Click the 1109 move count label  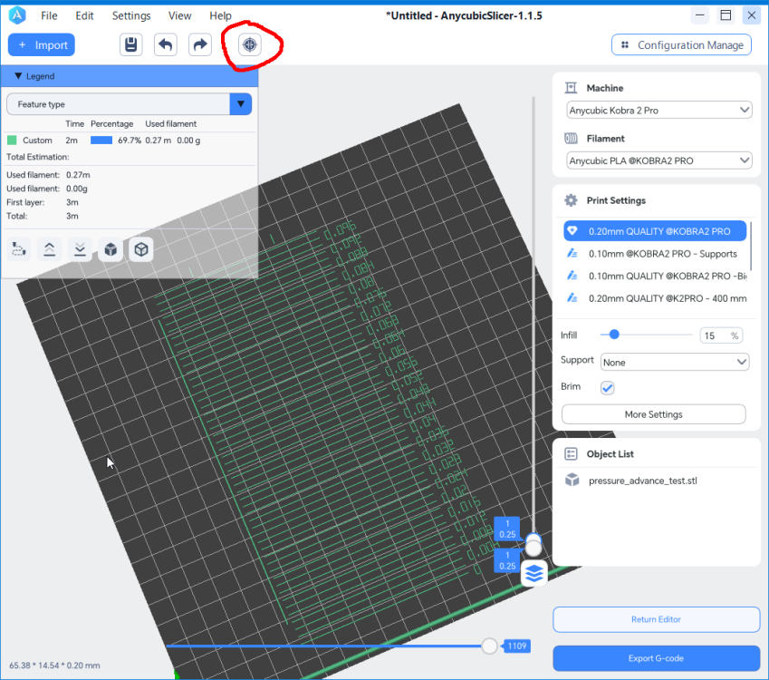point(517,646)
